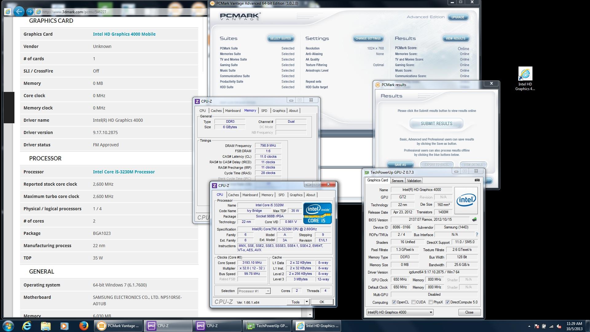The image size is (590, 332).
Task: Click the webpage vertical scrollbar down arrow
Action: (310, 314)
